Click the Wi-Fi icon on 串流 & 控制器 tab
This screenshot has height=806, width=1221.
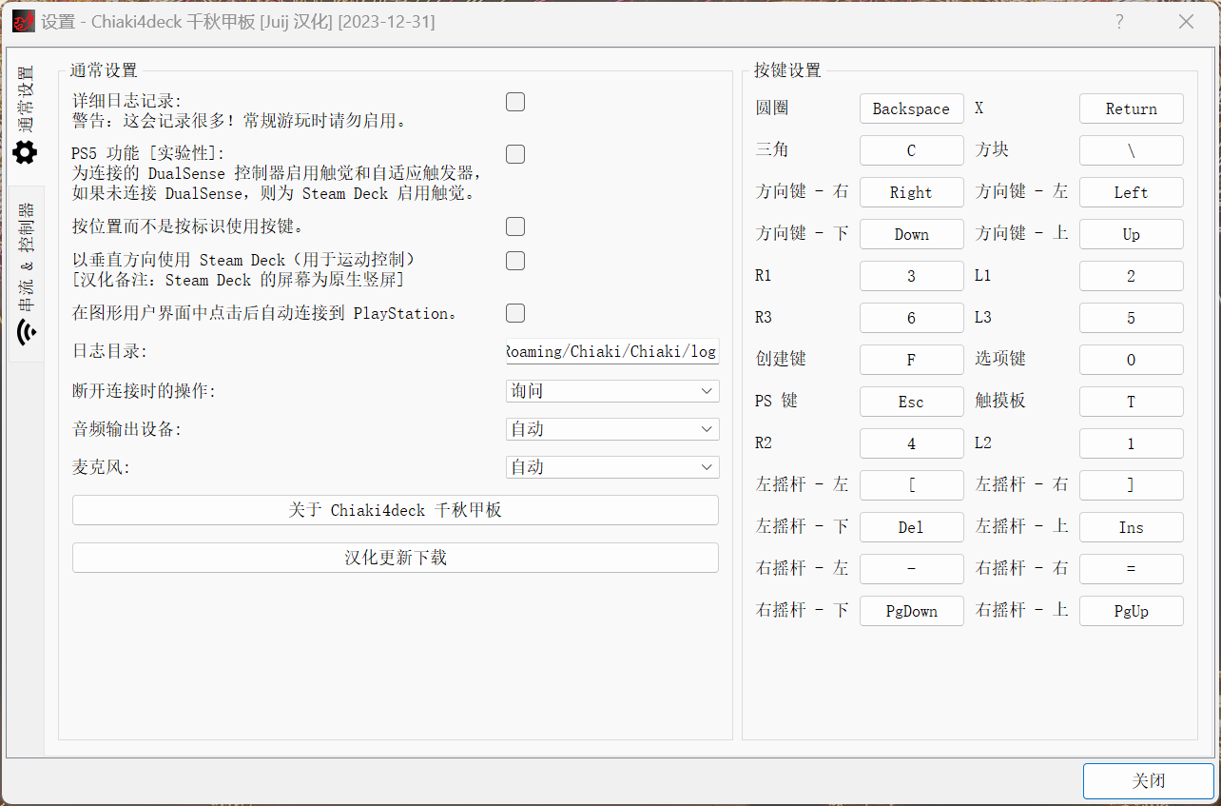tap(26, 332)
